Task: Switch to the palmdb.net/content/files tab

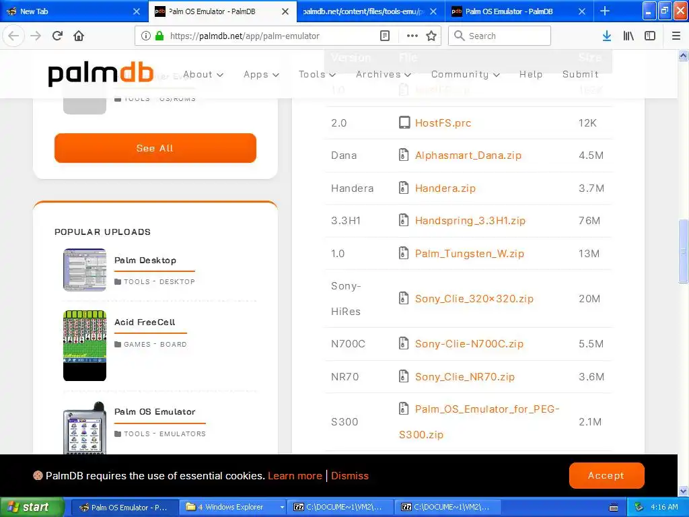Action: pos(364,11)
